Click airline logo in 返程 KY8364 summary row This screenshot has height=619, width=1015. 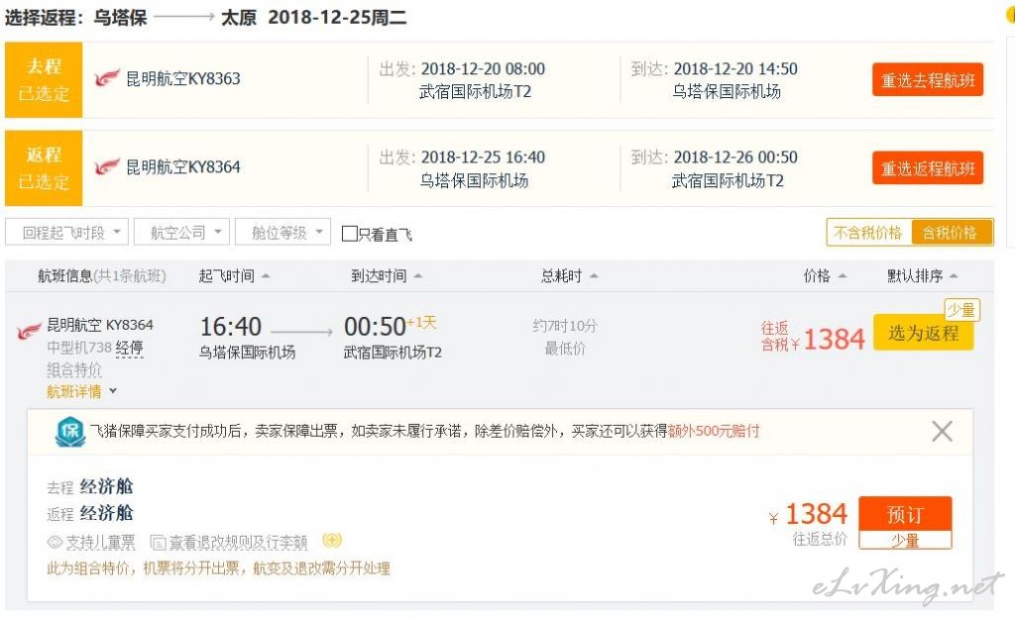[x=107, y=166]
